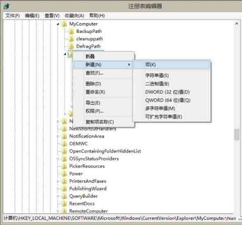The image size is (242, 225).
Task: Click the QueryBuilder folder icon
Action: 64,196
